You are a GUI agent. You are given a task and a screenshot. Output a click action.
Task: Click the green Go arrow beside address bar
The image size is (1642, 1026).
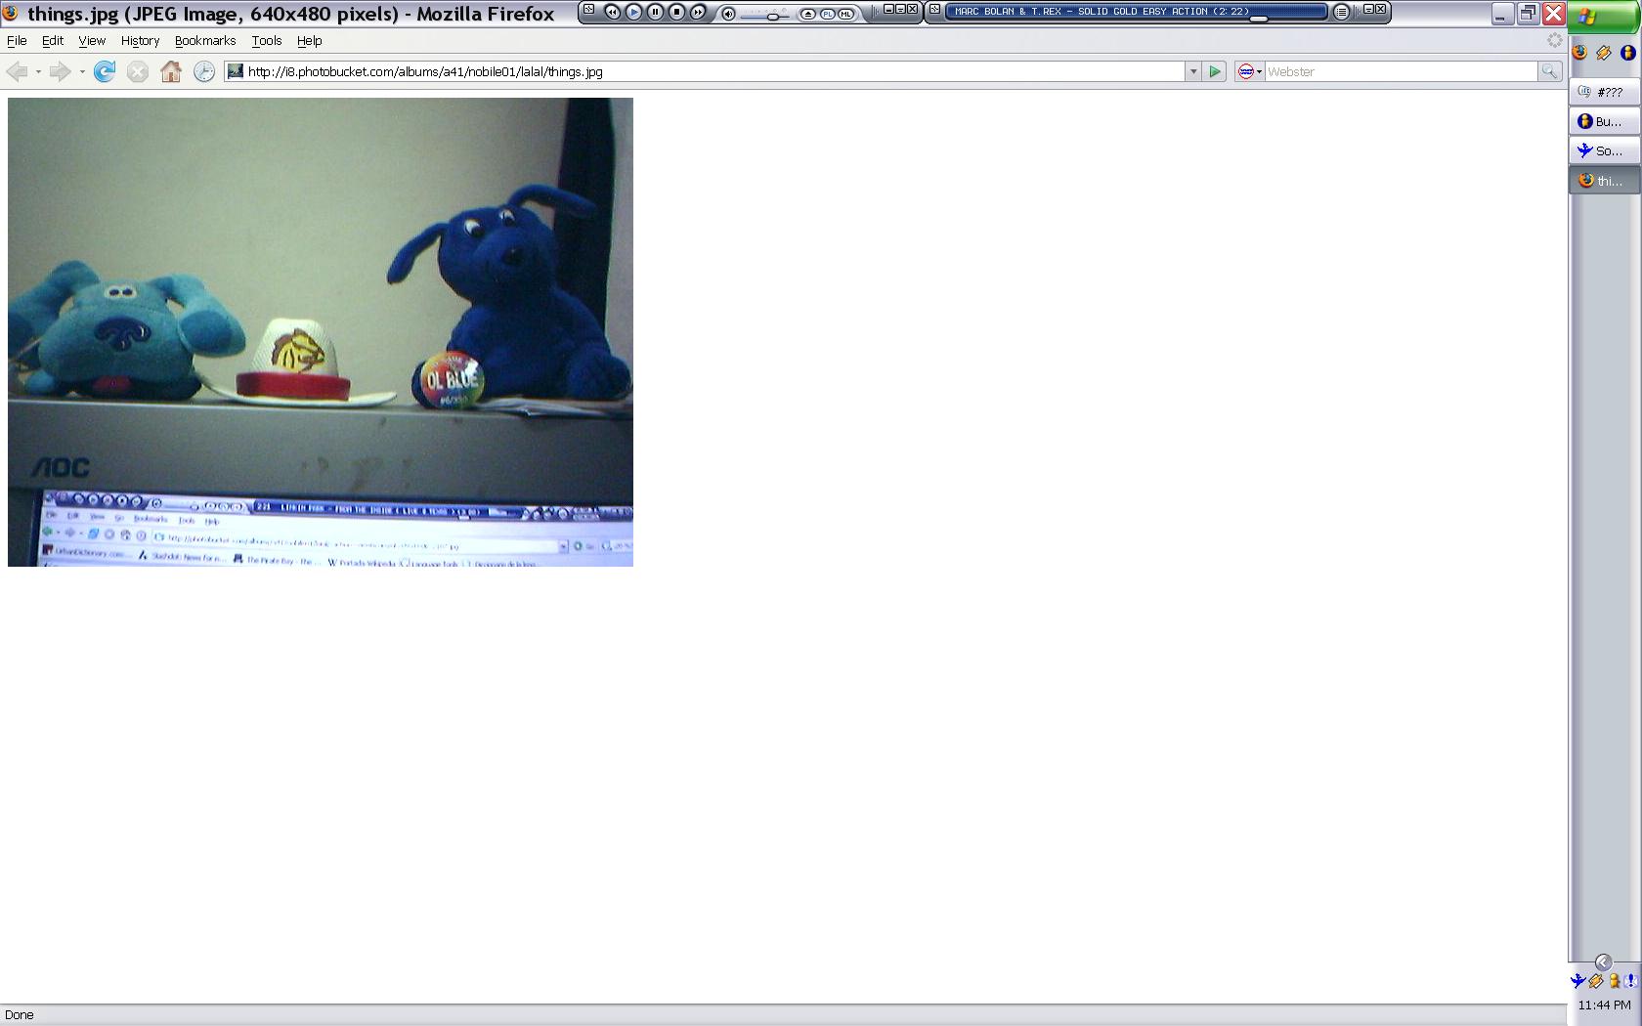pyautogui.click(x=1214, y=71)
